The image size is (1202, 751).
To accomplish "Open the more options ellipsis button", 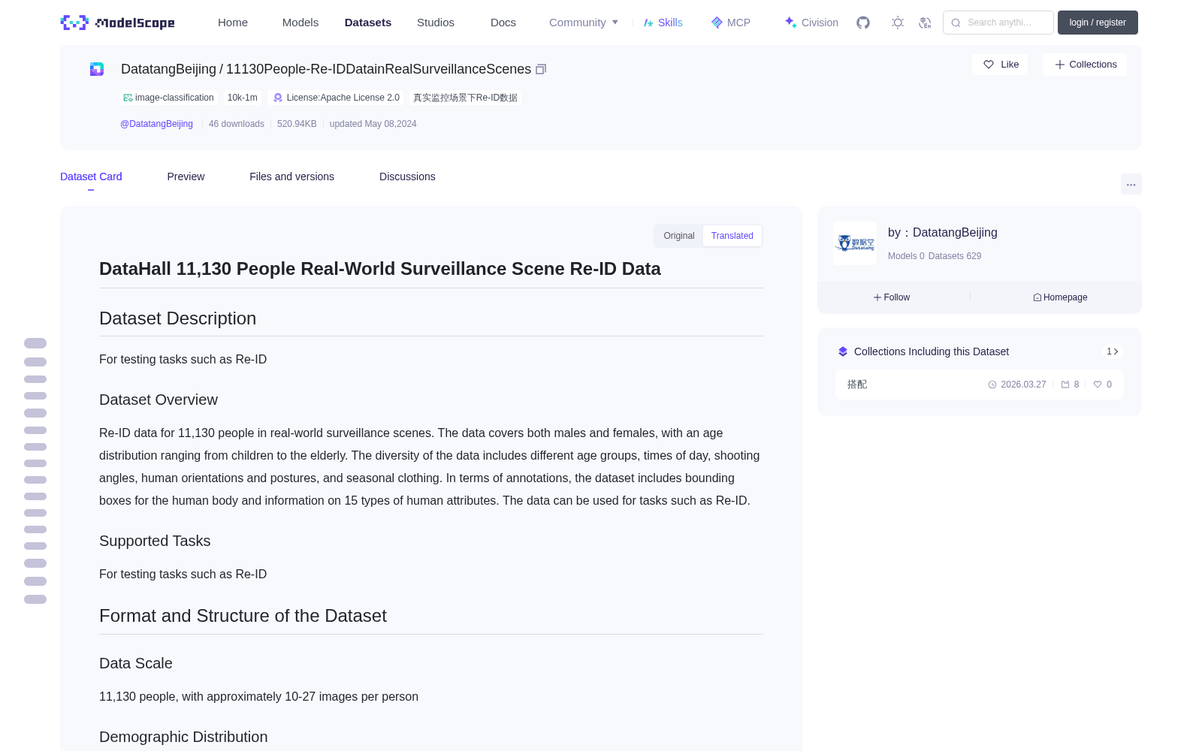I will coord(1131,184).
